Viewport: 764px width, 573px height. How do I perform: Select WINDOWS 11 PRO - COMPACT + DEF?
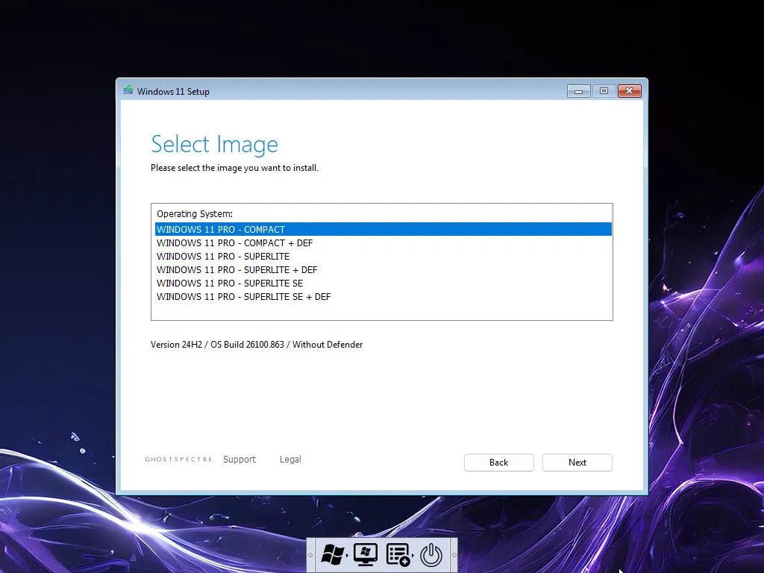tap(383, 242)
